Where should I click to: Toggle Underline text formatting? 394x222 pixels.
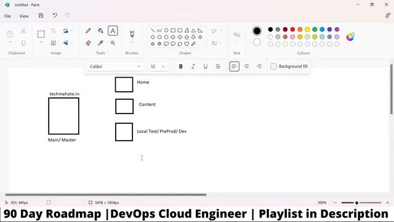point(205,67)
